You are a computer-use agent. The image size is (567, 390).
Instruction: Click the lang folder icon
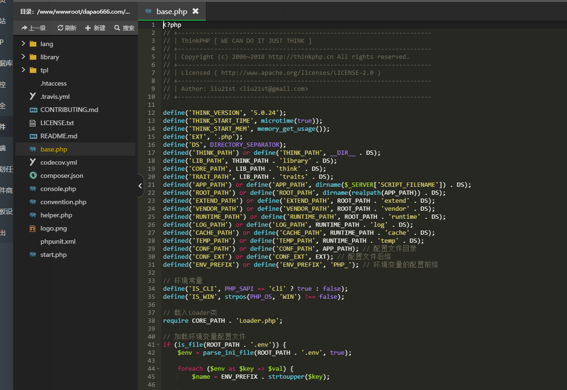[x=33, y=44]
